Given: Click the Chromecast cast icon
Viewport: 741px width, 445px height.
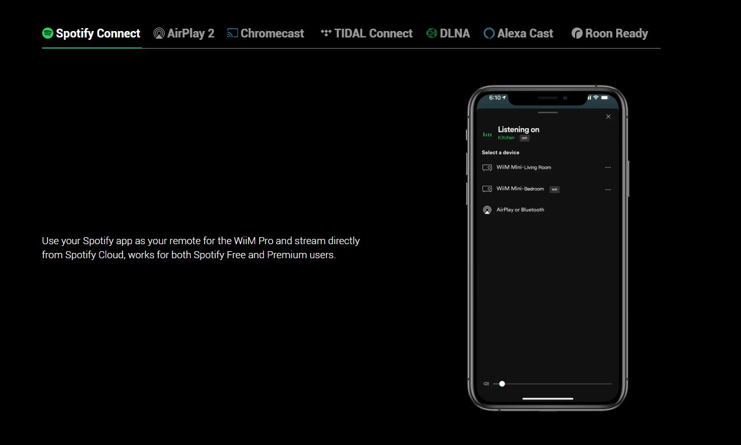Looking at the screenshot, I should [233, 33].
